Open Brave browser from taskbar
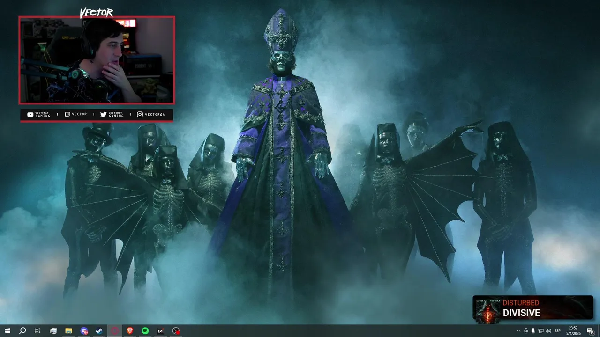This screenshot has height=337, width=600. (x=130, y=331)
